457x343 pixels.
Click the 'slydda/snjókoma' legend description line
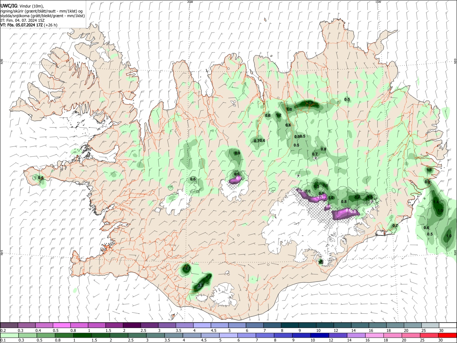coord(42,16)
